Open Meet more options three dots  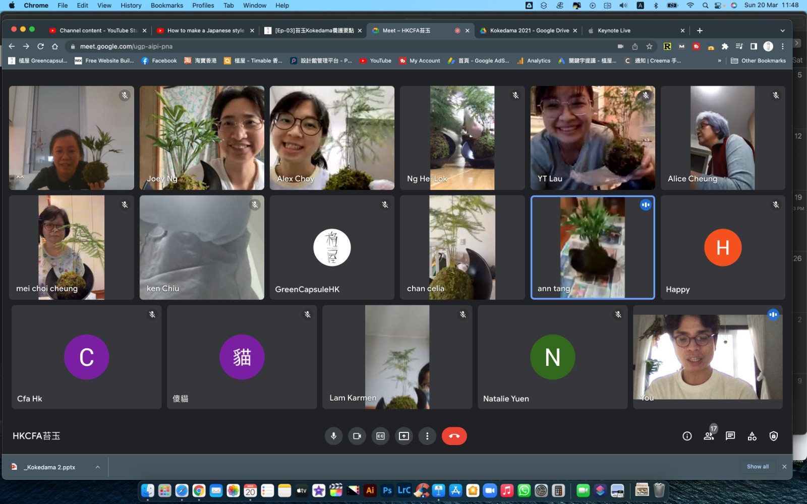point(427,436)
